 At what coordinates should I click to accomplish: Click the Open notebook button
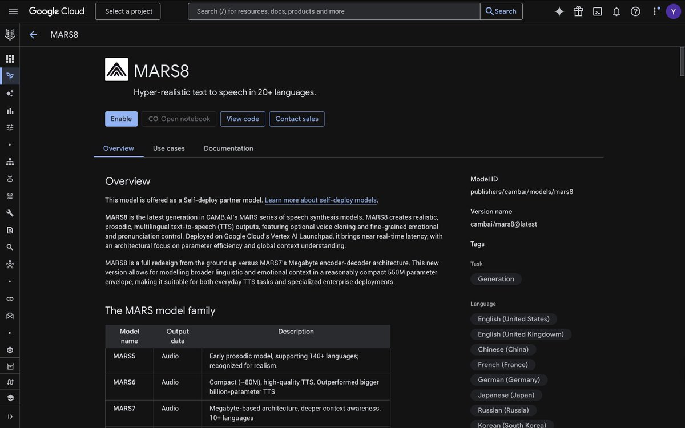(179, 119)
